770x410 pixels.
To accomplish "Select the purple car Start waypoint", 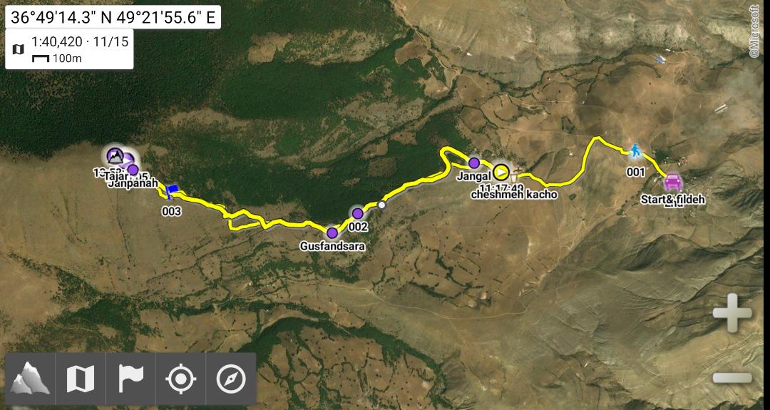I will point(673,182).
